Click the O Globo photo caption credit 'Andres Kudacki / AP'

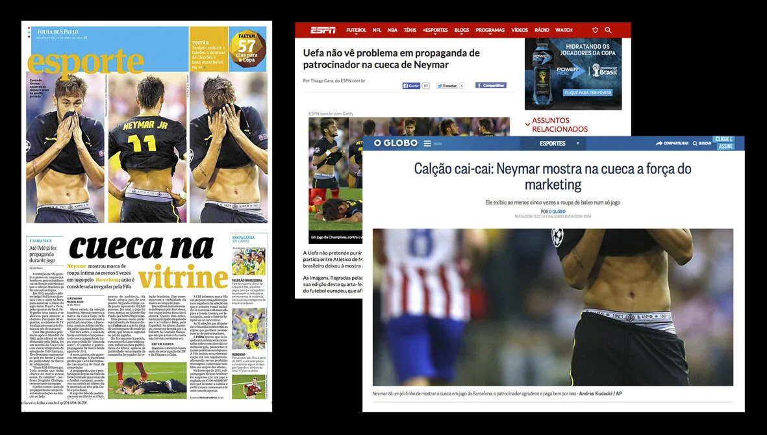600,393
